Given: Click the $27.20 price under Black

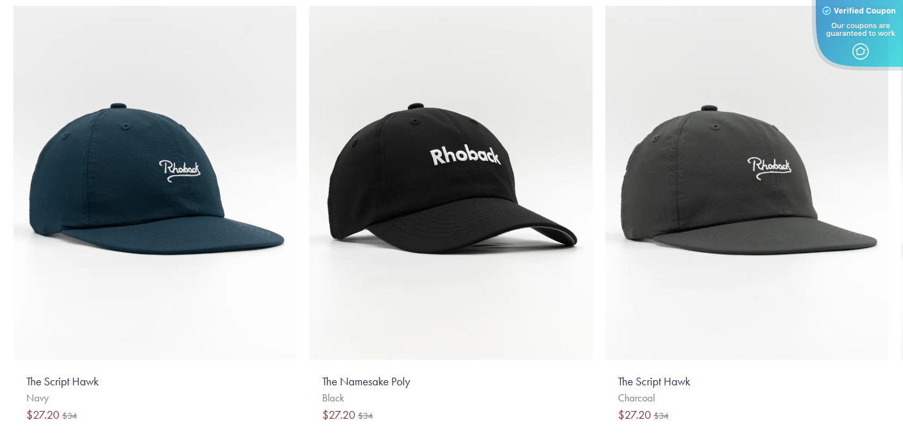Looking at the screenshot, I should click(339, 415).
